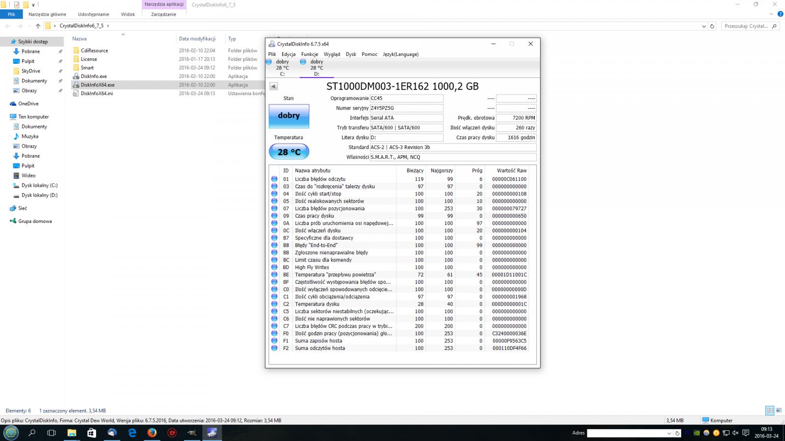Open the Edycja menu in CrystalDiskInfo
Viewport: 785px width, 441px height.
[288, 54]
